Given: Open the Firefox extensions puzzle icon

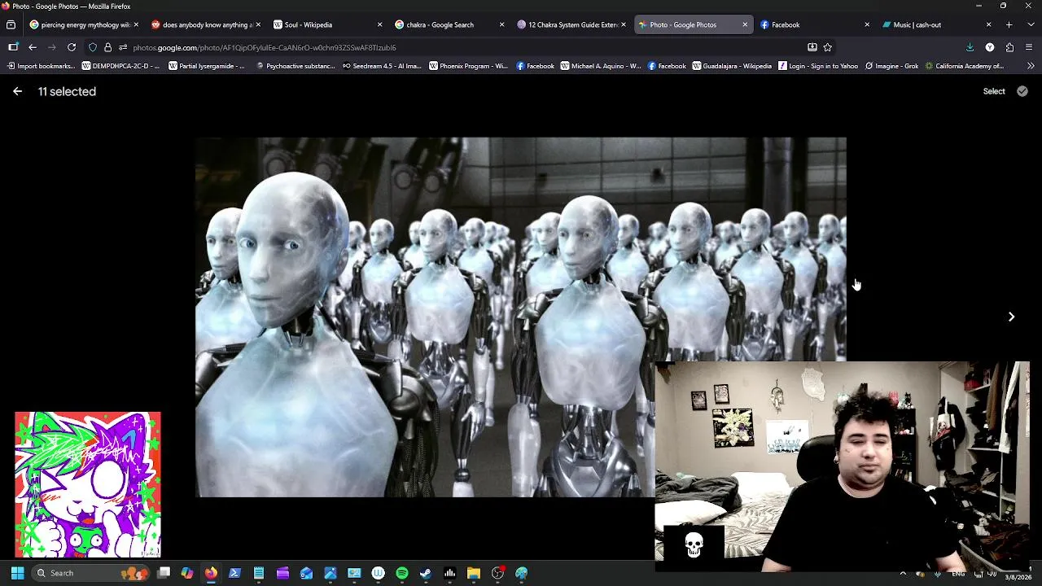Looking at the screenshot, I should point(1009,47).
